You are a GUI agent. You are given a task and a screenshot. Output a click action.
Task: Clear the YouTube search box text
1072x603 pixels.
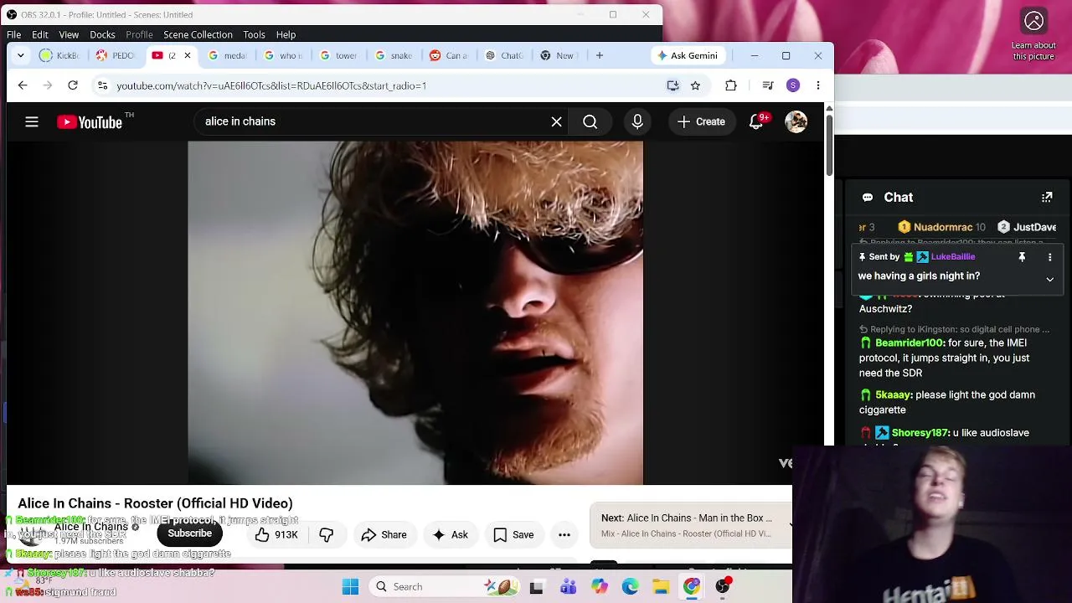[556, 122]
